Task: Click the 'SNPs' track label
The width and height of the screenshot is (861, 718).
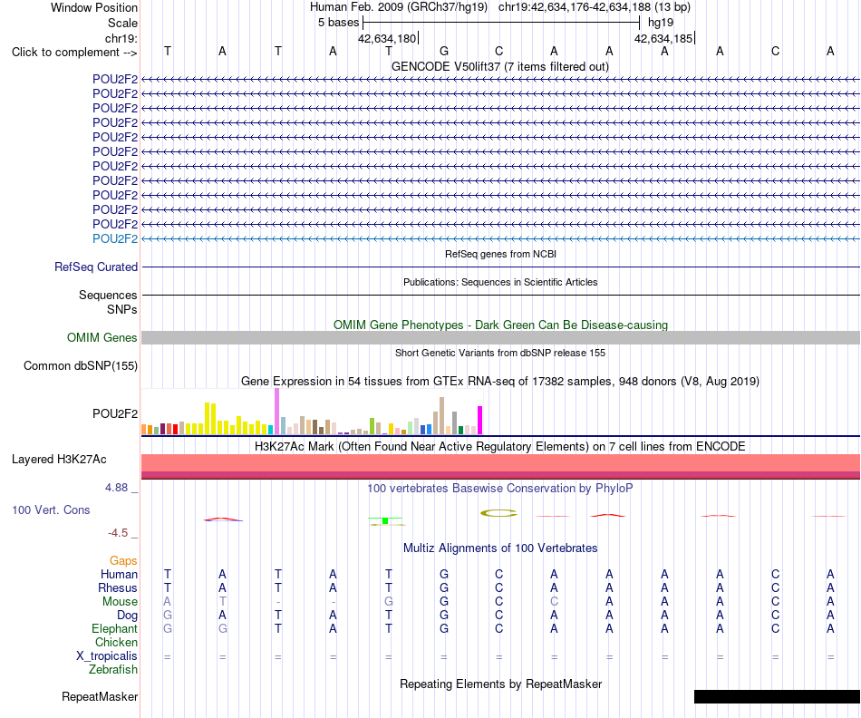Action: 122,309
